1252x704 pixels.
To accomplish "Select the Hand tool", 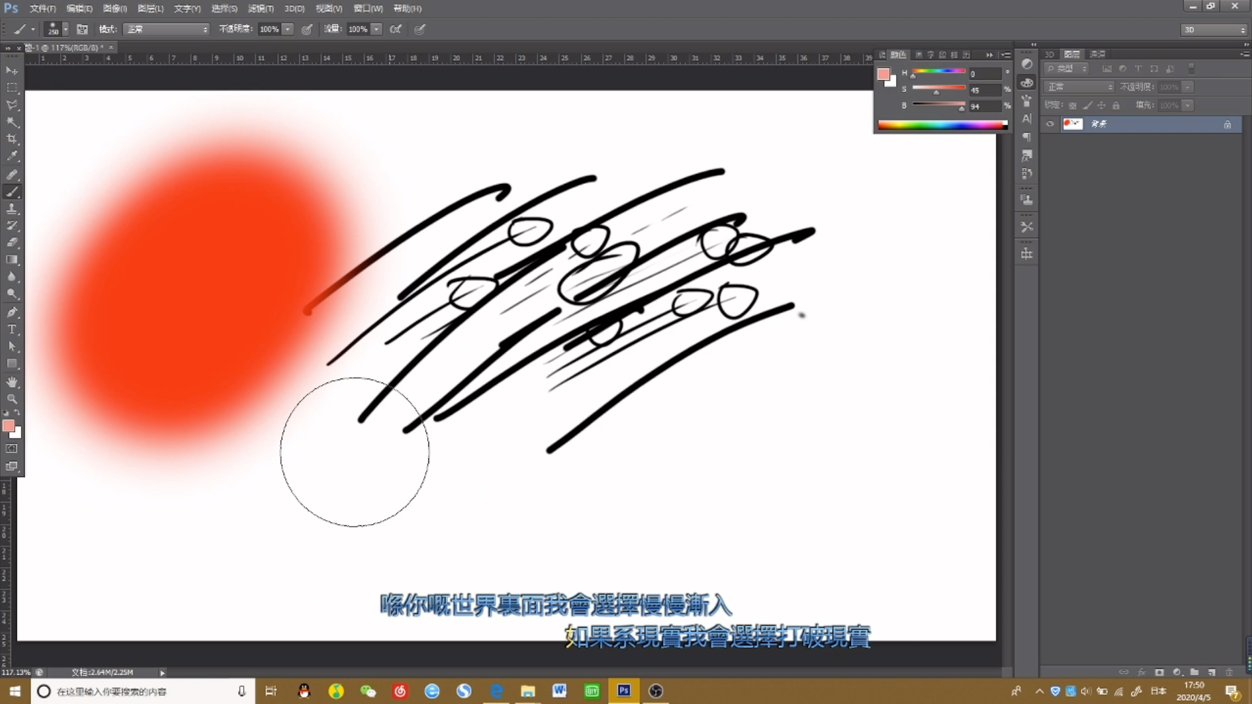I will coord(12,382).
